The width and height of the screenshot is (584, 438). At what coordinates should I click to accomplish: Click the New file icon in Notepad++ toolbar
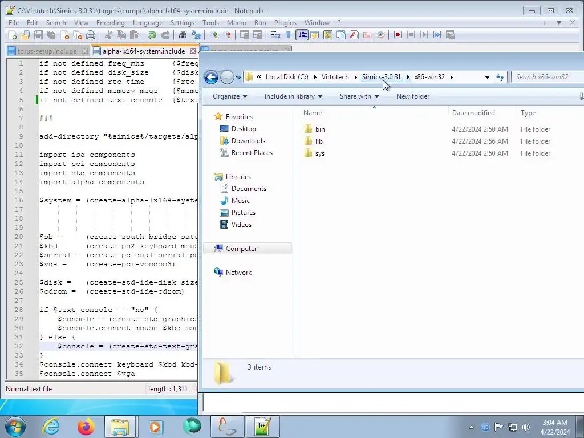13,35
